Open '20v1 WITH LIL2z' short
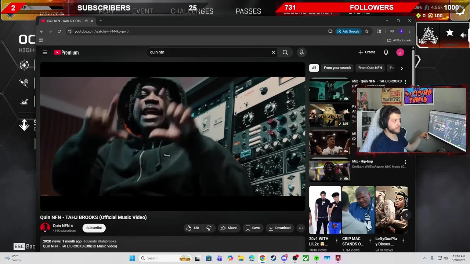 (x=325, y=210)
